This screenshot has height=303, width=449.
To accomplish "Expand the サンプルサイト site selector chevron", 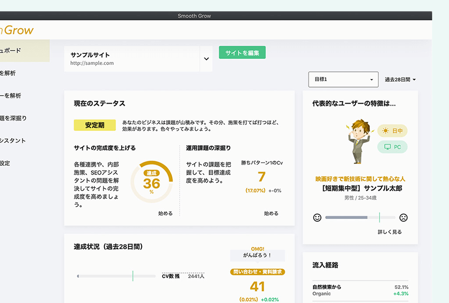I will 206,59.
